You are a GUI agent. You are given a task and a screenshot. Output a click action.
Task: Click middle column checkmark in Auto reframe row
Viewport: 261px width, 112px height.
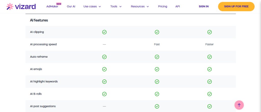pyautogui.click(x=157, y=57)
